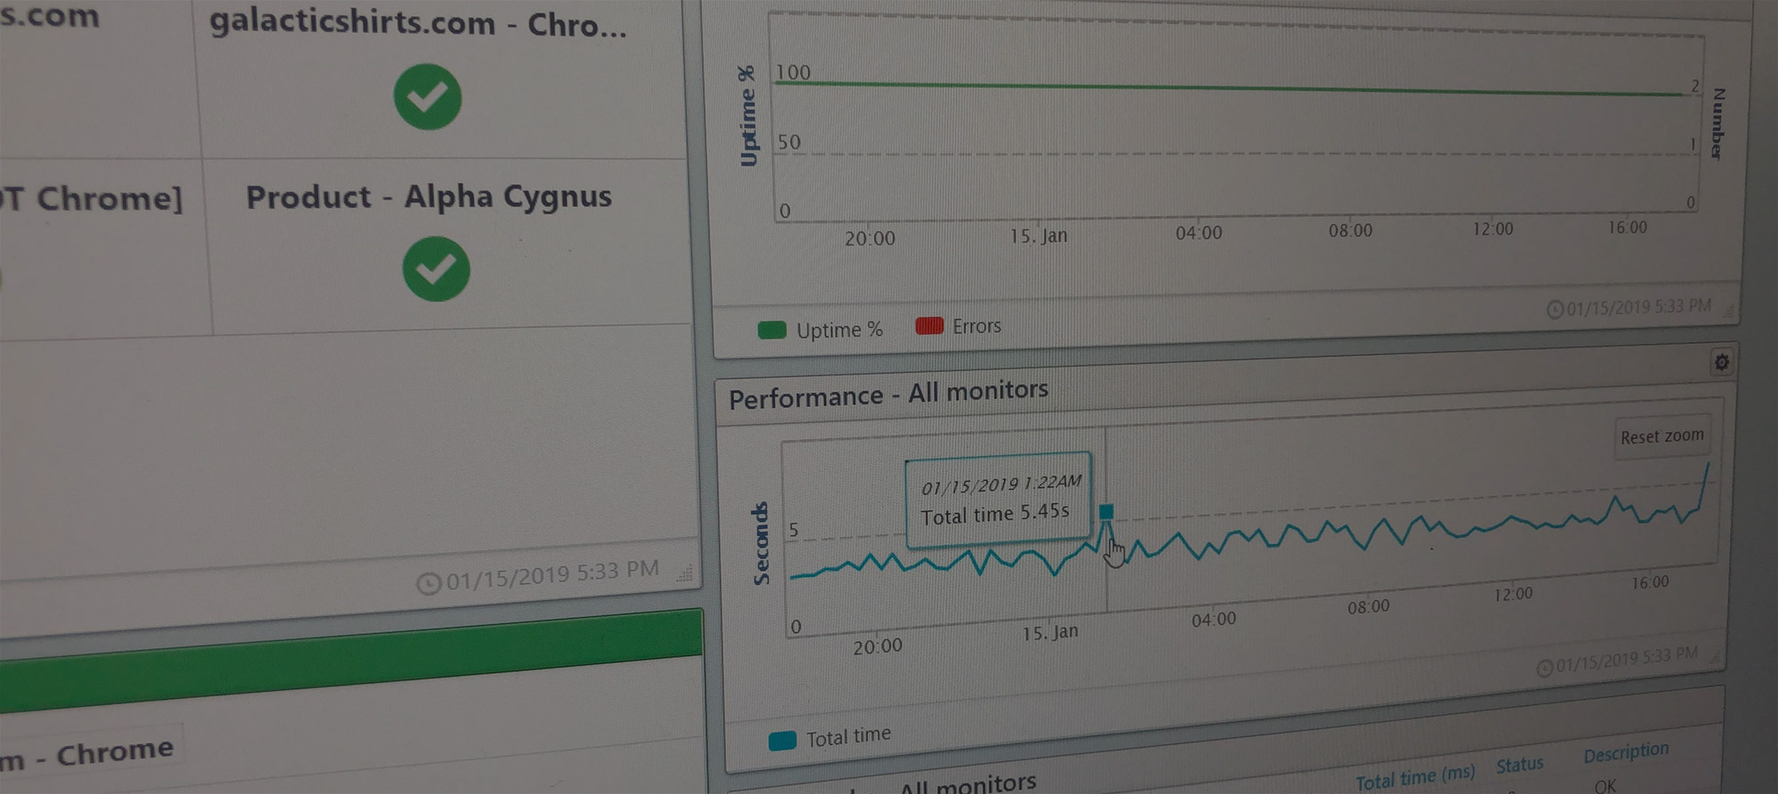The width and height of the screenshot is (1778, 794).
Task: Click the '01/15/2019 5:33 PM' timestamp under the monitor tiles
Action: (552, 575)
